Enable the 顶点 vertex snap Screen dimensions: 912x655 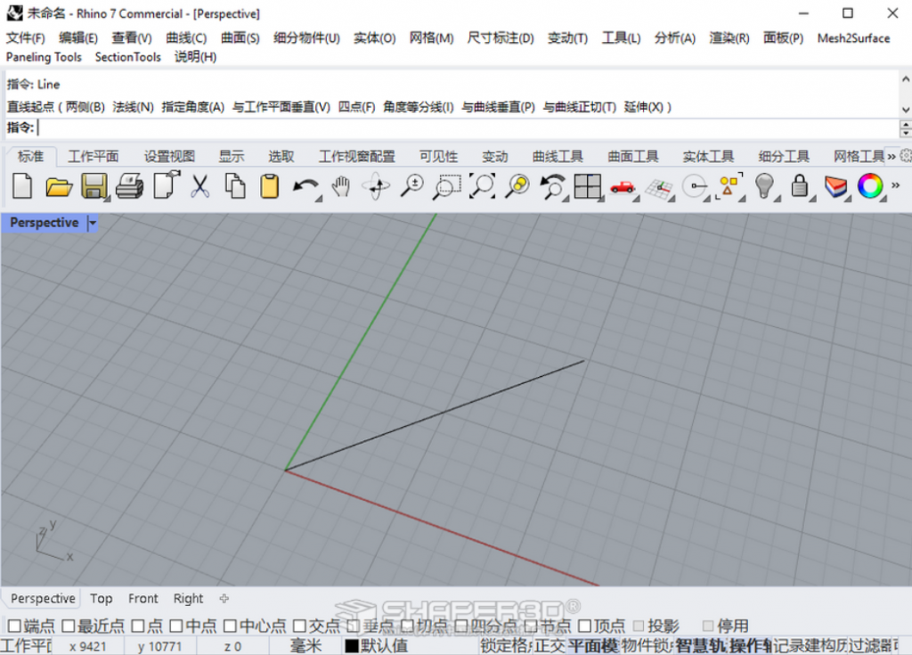pos(585,626)
